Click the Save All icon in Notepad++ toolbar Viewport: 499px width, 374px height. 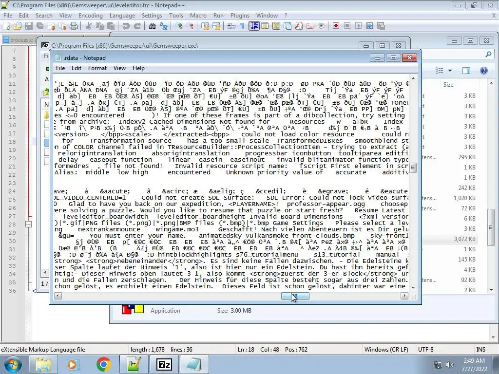coord(40,26)
